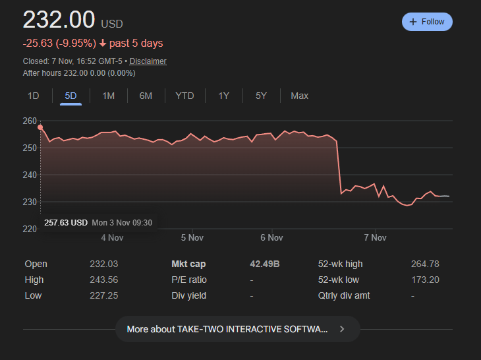Select the 1Y time range tab
Viewport: 481px width, 360px height.
click(x=224, y=96)
